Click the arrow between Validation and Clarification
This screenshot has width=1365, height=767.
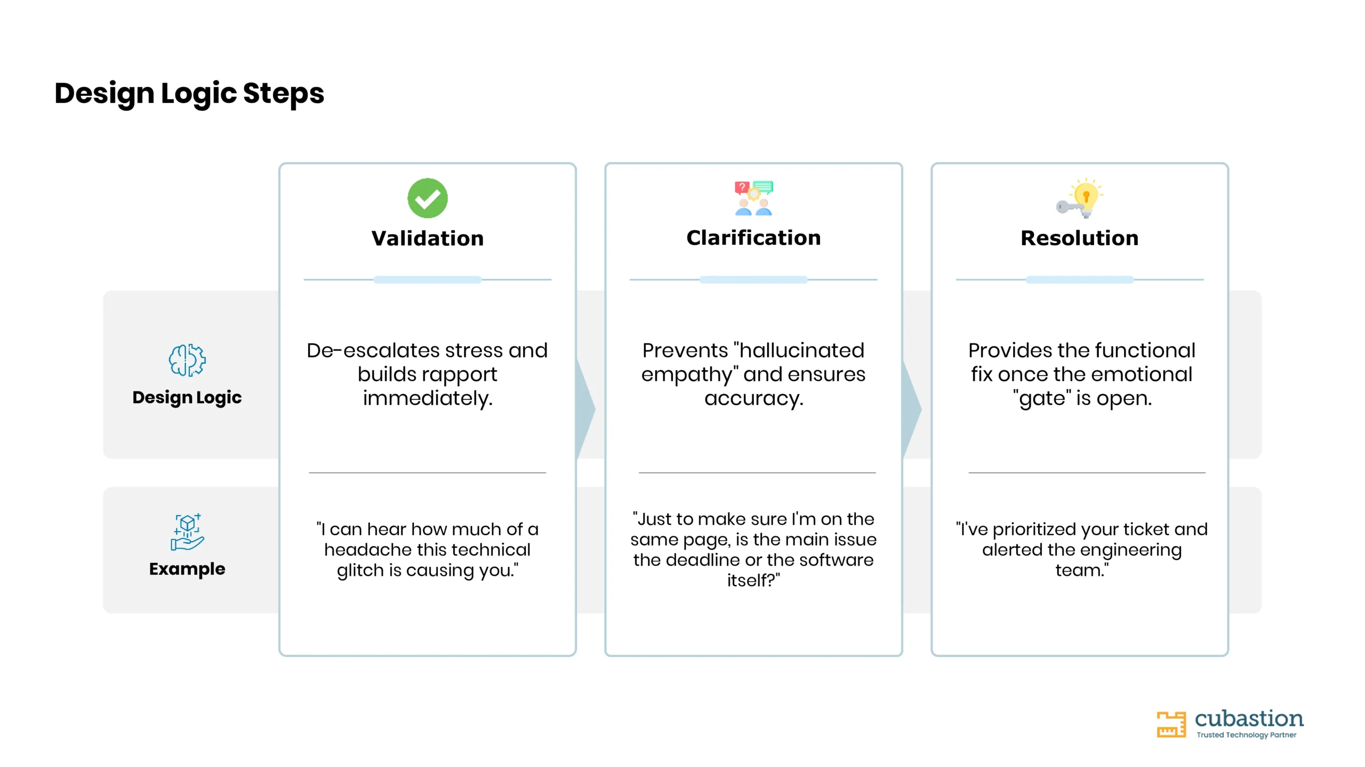[585, 409]
